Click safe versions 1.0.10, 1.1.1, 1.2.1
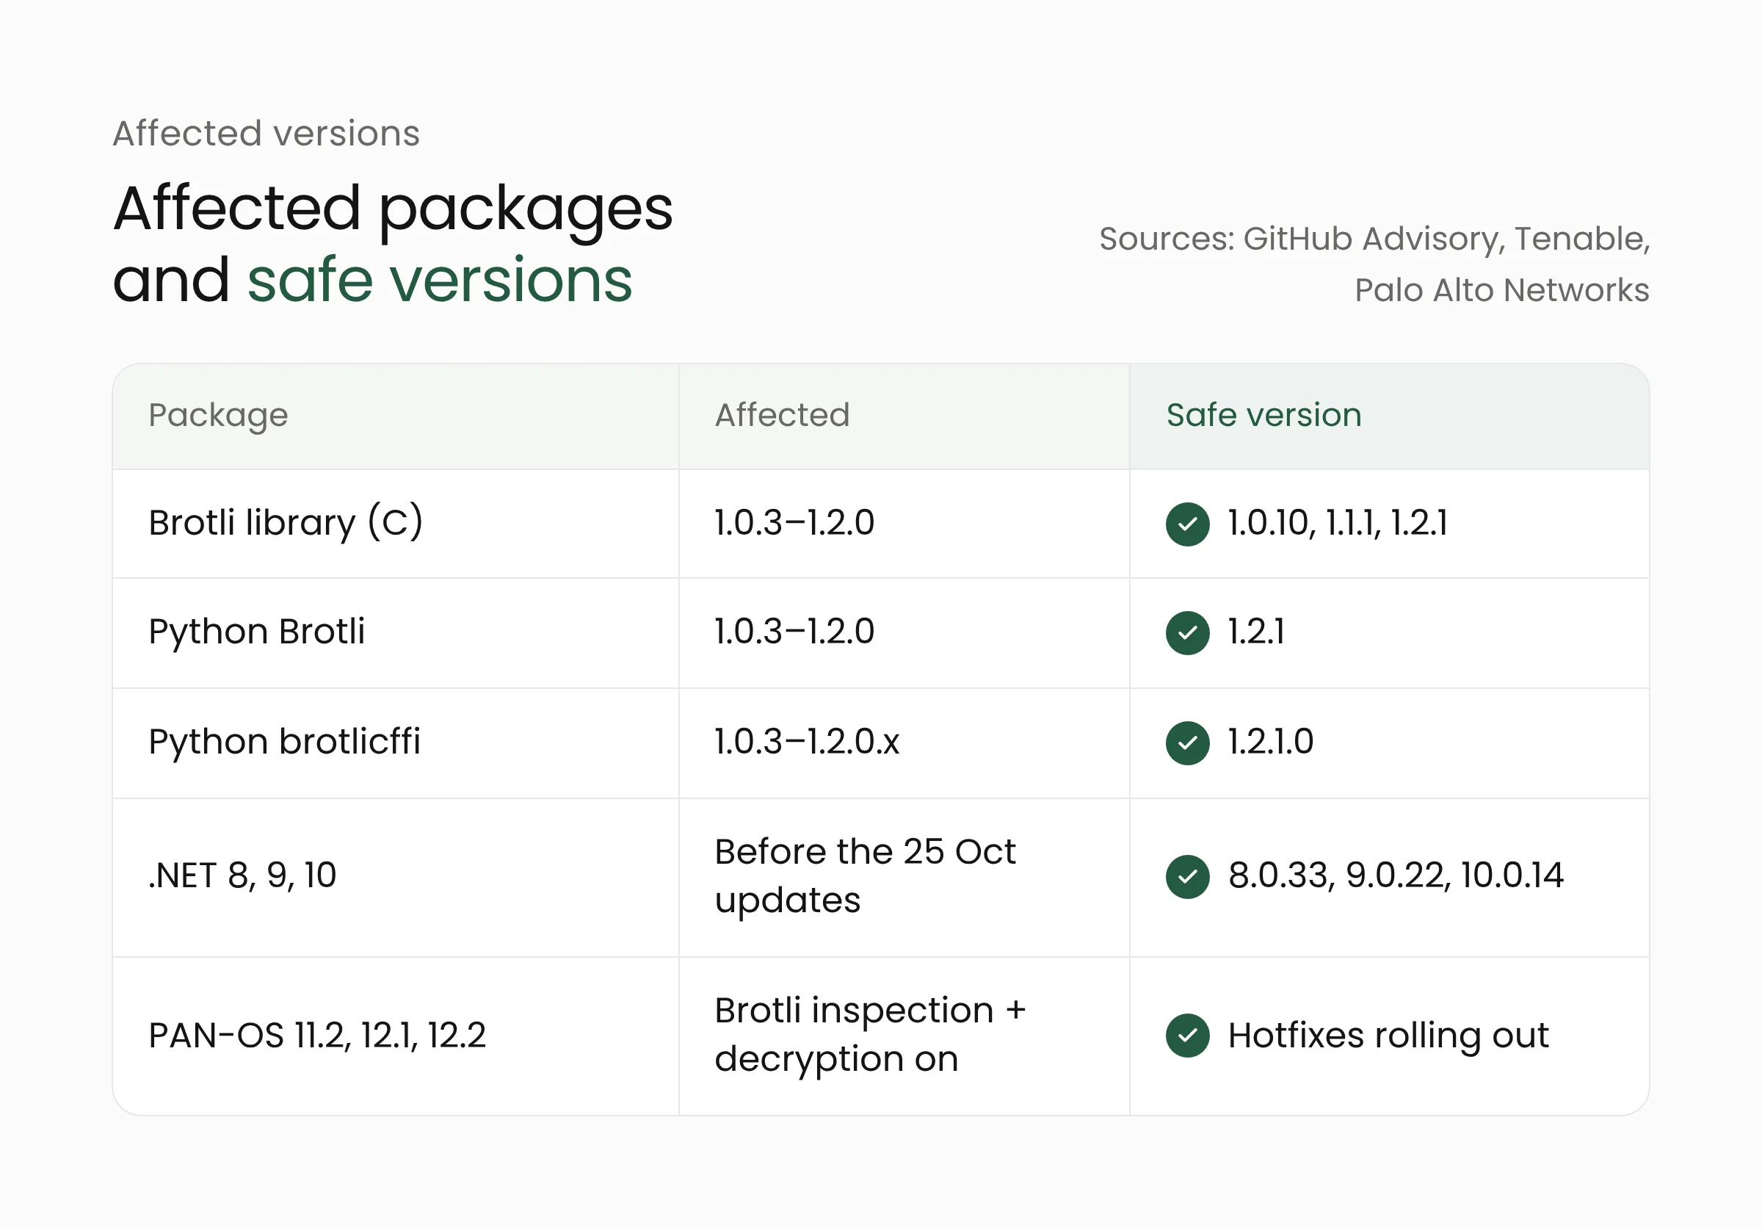The width and height of the screenshot is (1762, 1228). click(1338, 523)
